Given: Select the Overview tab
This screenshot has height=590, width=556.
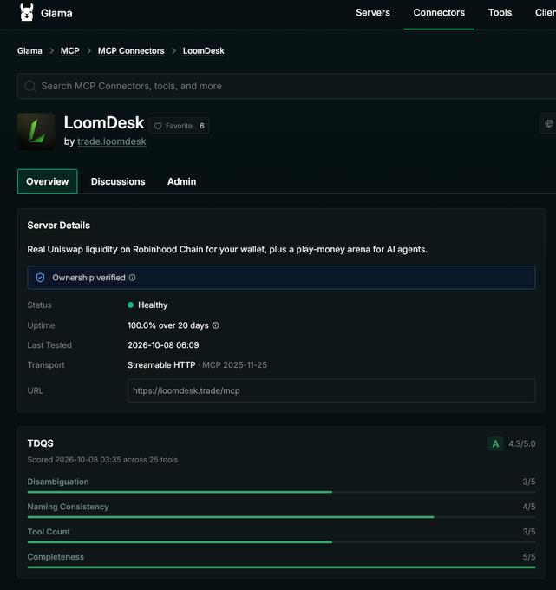Looking at the screenshot, I should (x=48, y=181).
